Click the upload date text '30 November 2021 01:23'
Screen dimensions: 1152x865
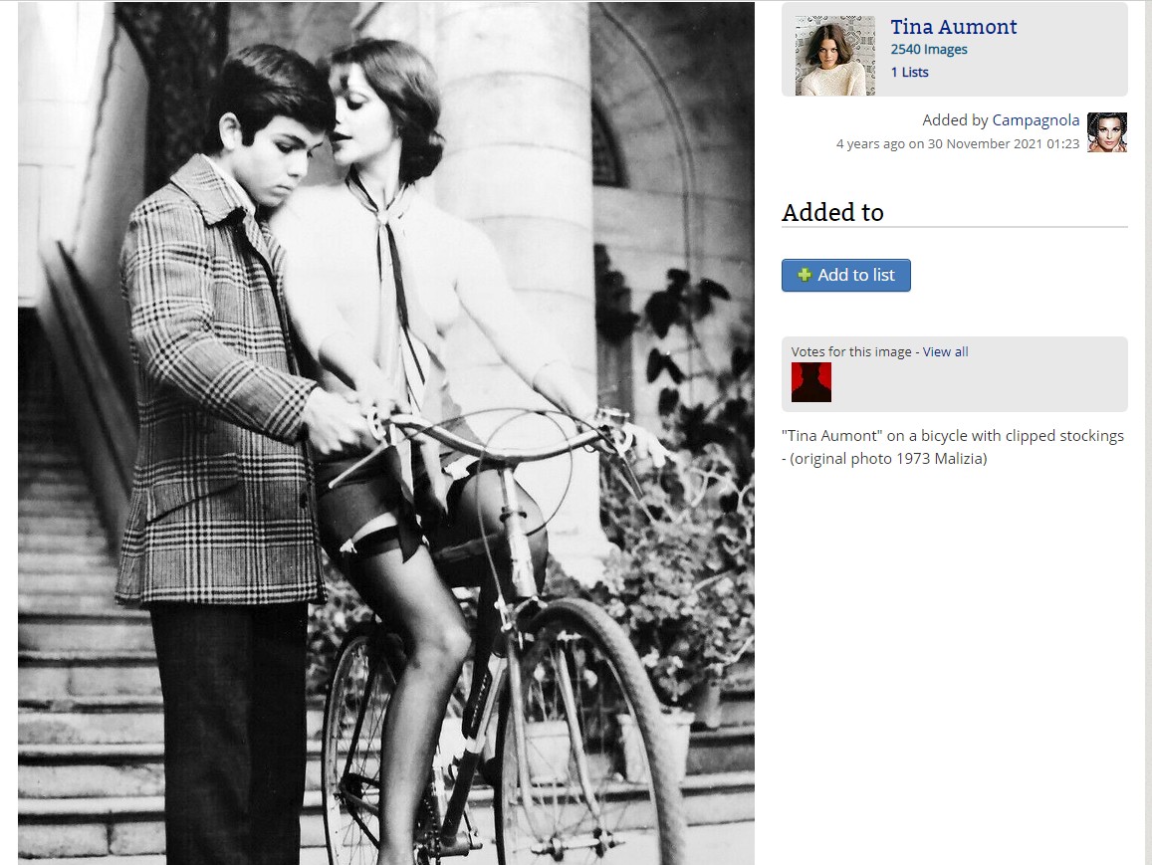(1004, 144)
